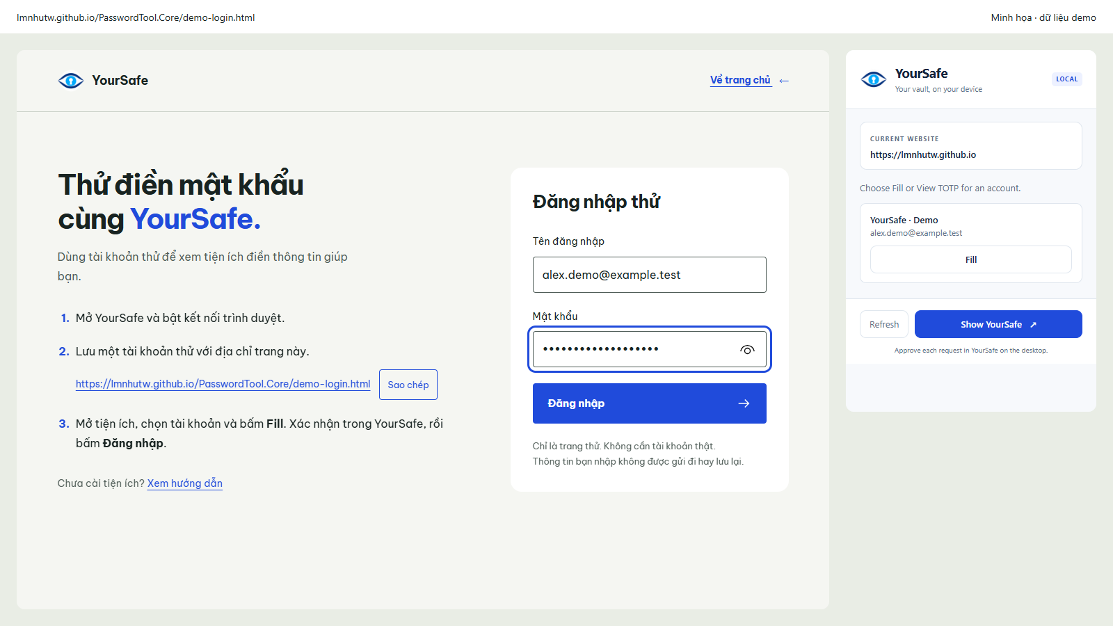Click the Refresh button in extension panel

884,324
